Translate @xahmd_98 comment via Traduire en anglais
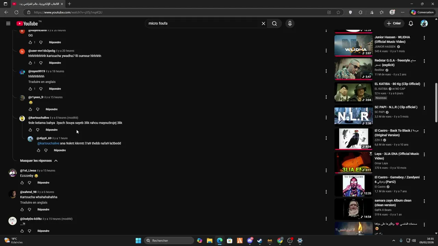Image resolution: width=438 pixels, height=246 pixels. [x=34, y=203]
